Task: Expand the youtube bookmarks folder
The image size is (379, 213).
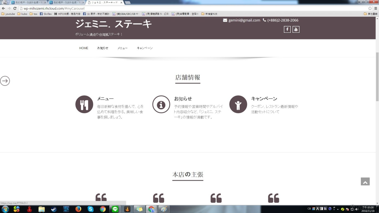Action: [x=8, y=14]
